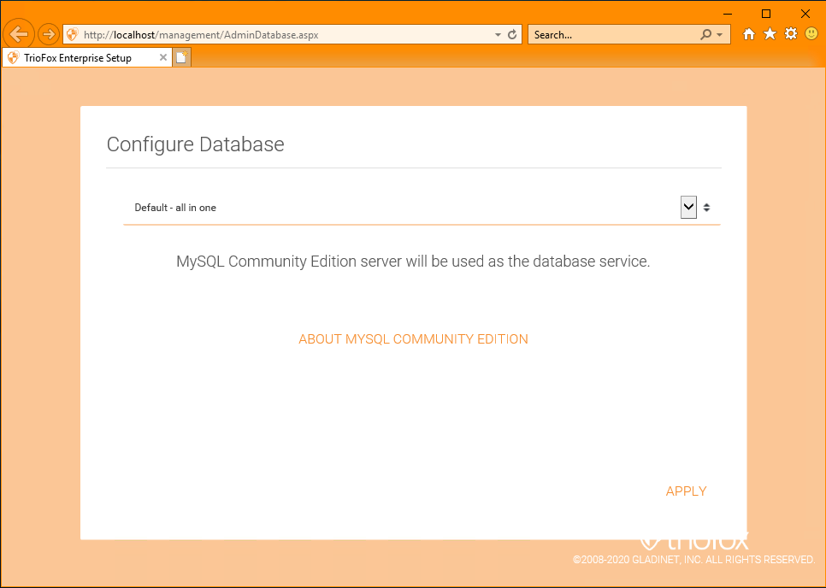Close the browser window
826x588 pixels.
pos(805,15)
